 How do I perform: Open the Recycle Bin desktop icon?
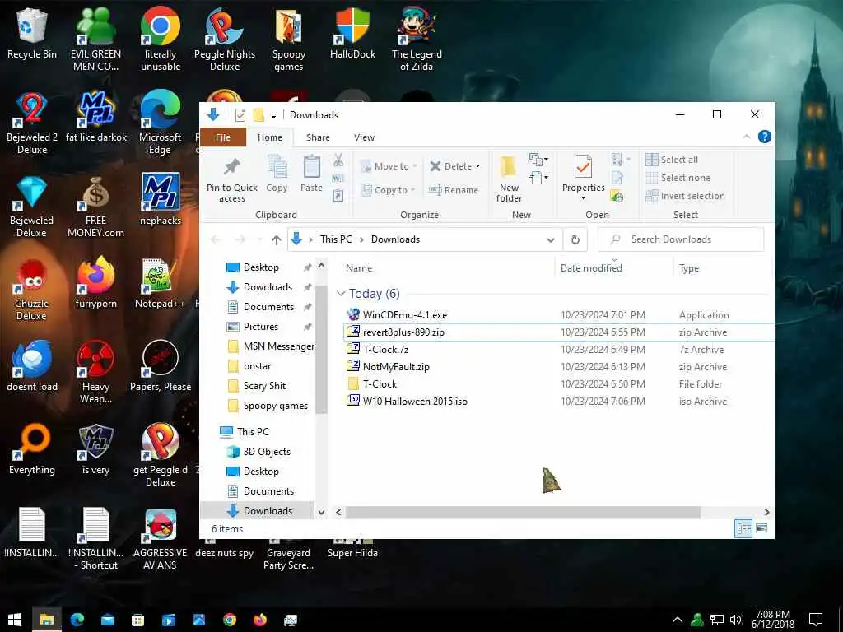click(x=32, y=33)
